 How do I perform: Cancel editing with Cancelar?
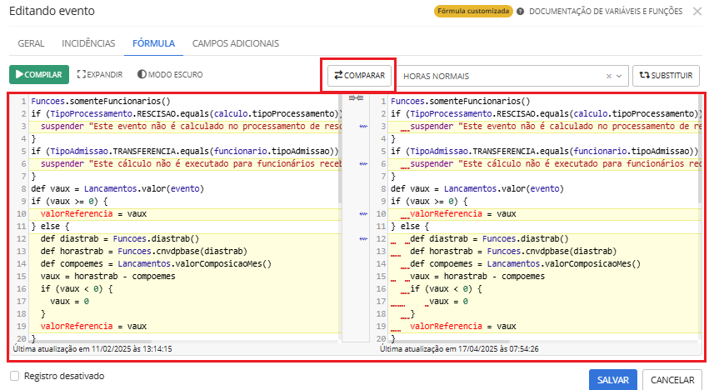(672, 379)
